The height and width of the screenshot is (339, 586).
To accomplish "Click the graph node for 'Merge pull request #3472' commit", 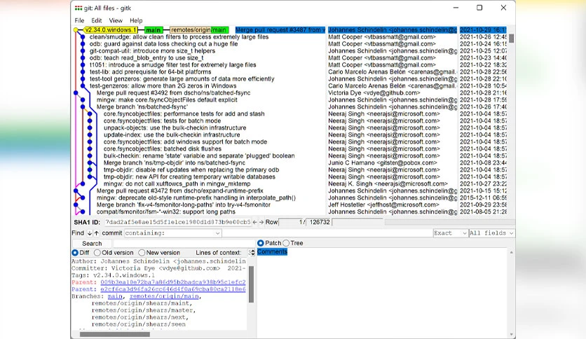I will [76, 191].
